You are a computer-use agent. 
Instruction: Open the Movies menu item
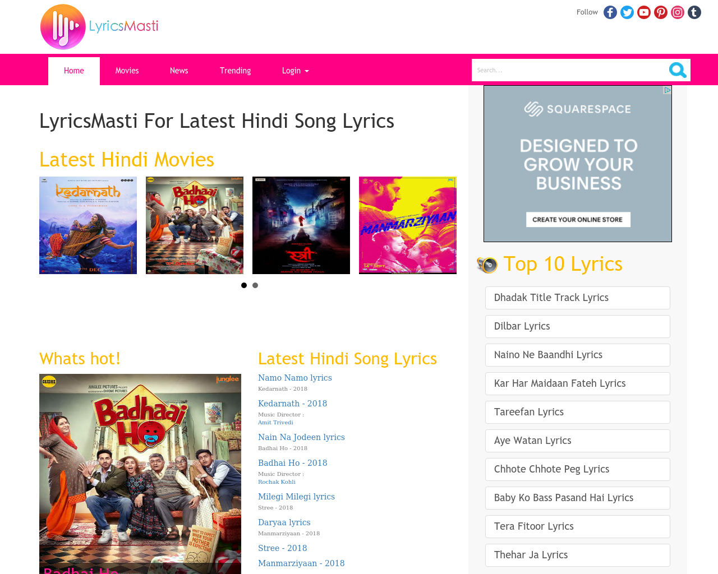[127, 71]
